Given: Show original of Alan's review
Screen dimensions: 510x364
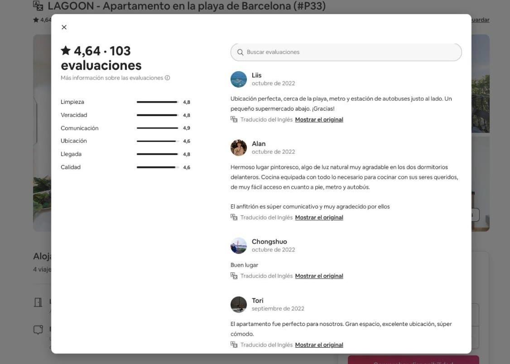Looking at the screenshot, I should (319, 218).
